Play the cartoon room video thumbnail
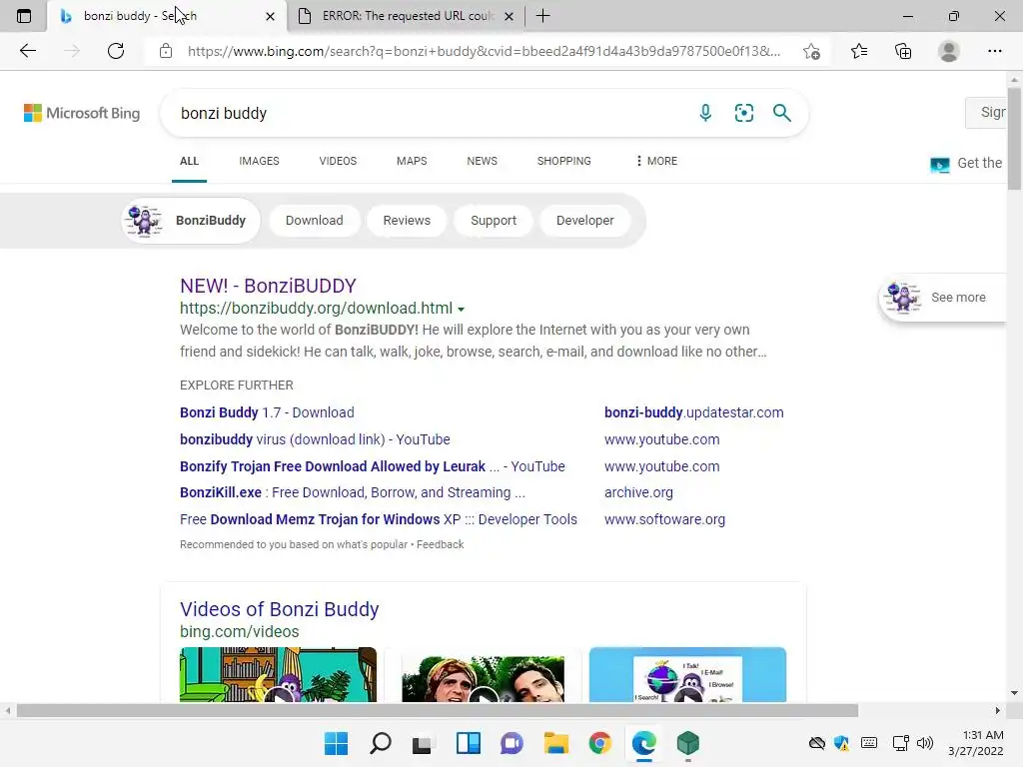This screenshot has height=767, width=1023. coord(278,674)
